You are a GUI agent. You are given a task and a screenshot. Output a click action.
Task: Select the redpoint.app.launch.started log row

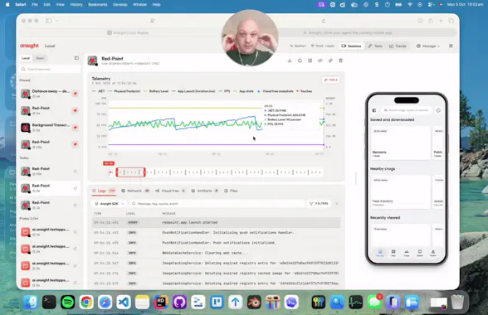[216, 222]
